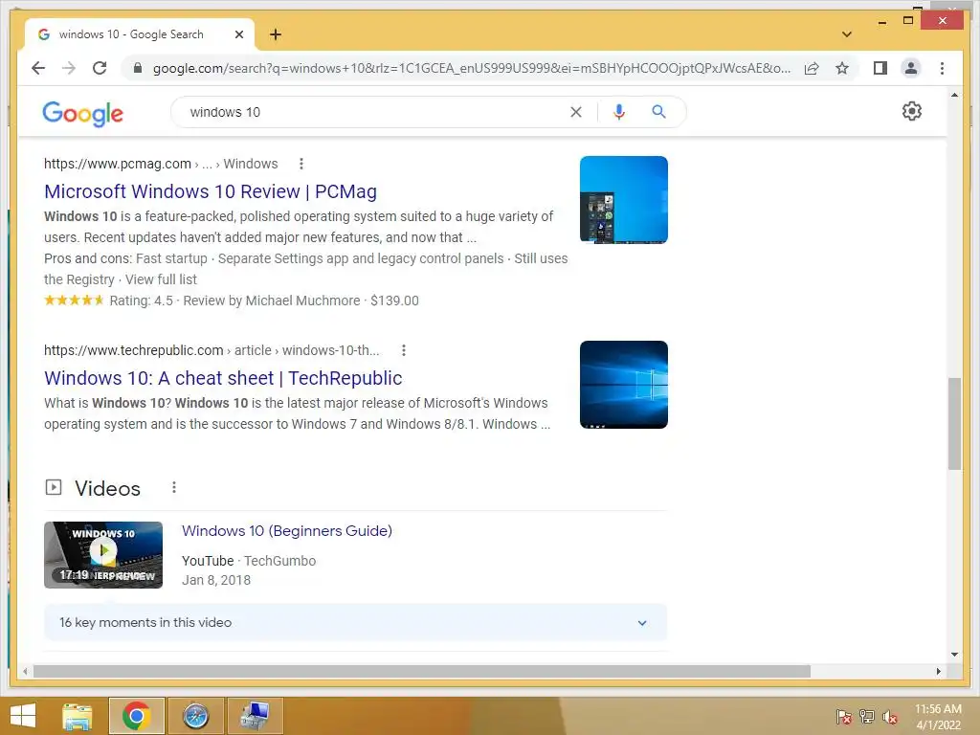Expand 16 key moments in this video
Viewport: 980px width, 735px height.
point(355,622)
